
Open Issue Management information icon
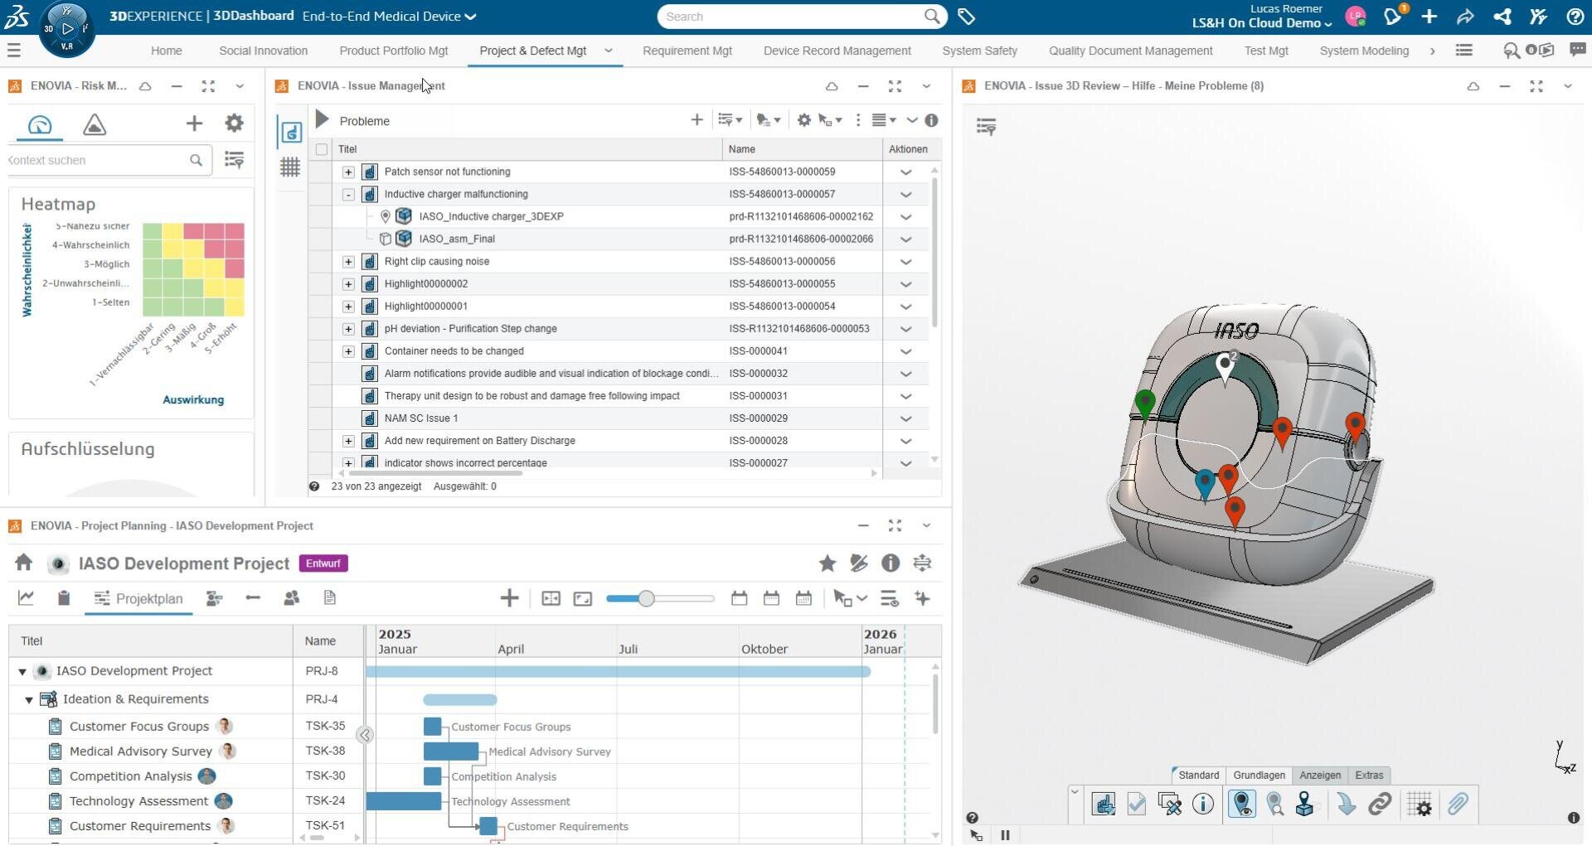pyautogui.click(x=931, y=120)
